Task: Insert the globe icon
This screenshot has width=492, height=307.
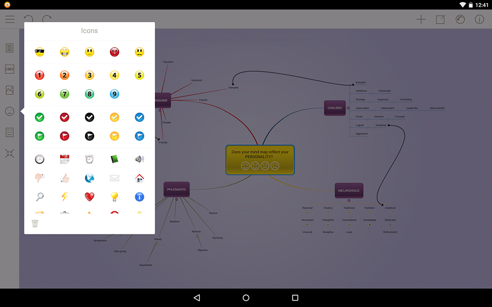Action: (90, 178)
